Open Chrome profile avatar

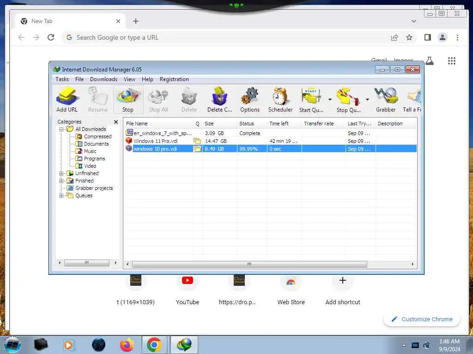443,37
